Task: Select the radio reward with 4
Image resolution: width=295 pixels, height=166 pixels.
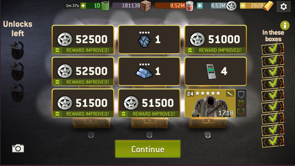Action: (215, 71)
